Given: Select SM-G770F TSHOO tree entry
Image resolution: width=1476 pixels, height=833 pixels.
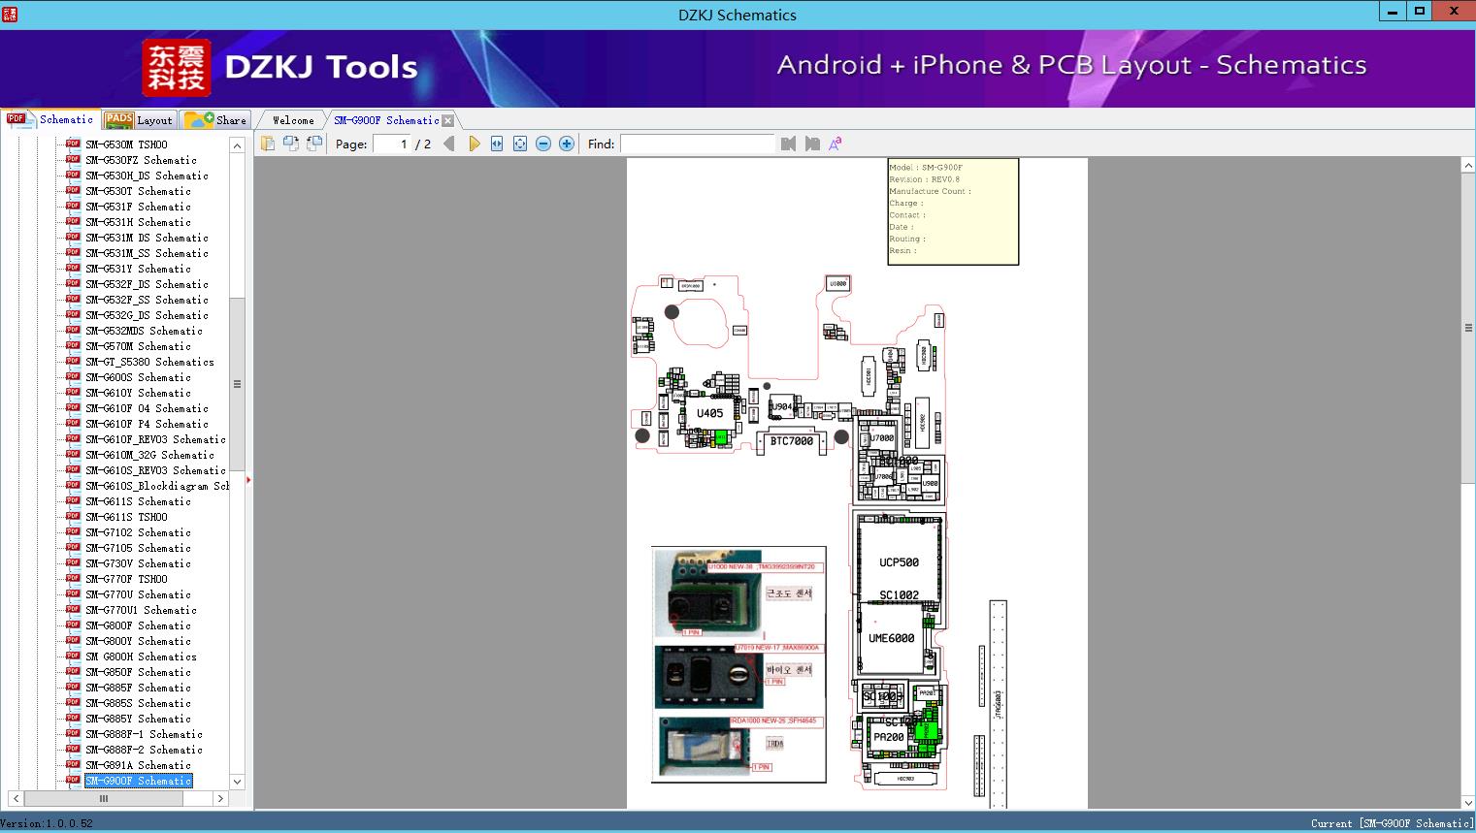Looking at the screenshot, I should pos(126,579).
